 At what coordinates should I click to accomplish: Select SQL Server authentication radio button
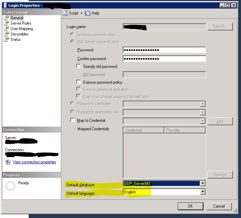coord(72,42)
